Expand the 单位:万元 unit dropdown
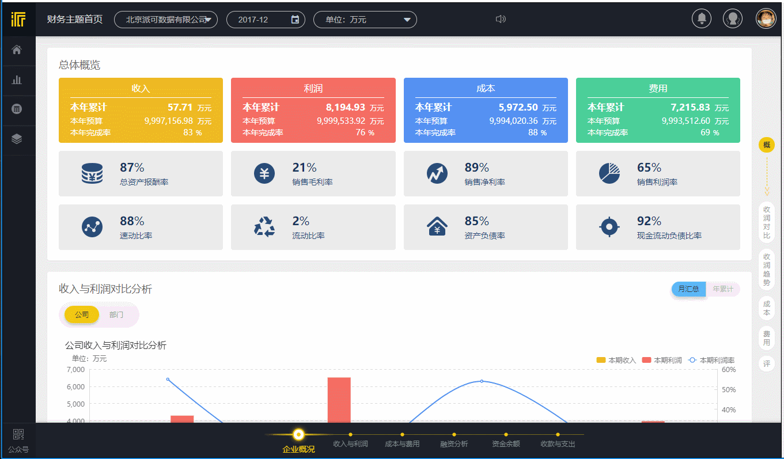Image resolution: width=784 pixels, height=459 pixels. point(365,19)
